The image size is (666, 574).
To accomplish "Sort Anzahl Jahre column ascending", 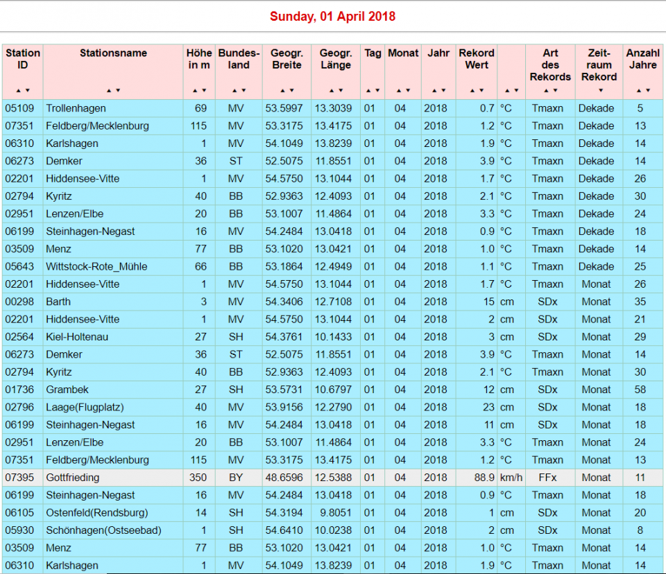I will (x=638, y=90).
